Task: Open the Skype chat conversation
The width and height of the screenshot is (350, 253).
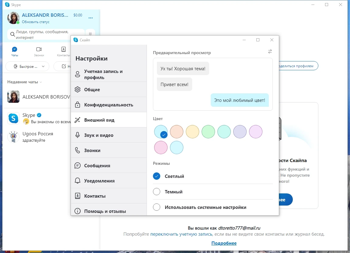Action: 37,118
